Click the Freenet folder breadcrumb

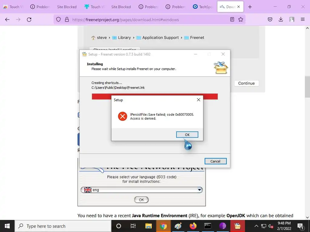coord(194,37)
